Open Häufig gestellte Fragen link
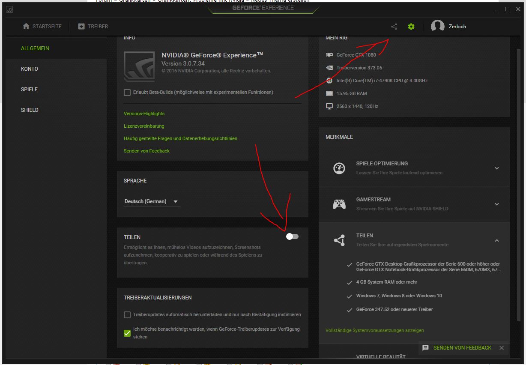The height and width of the screenshot is (365, 526). coord(180,138)
